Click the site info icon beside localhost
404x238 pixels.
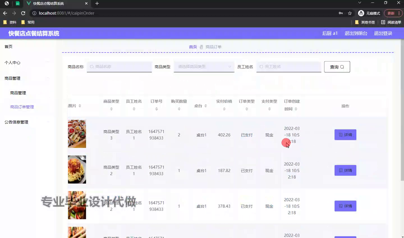click(x=34, y=13)
